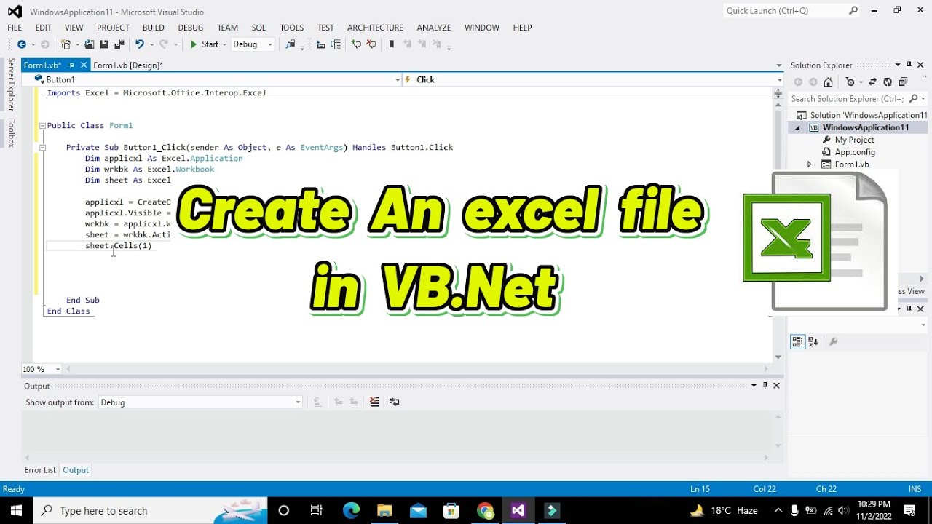Screen dimensions: 932x524
Task: Pin the Form1.vb tab with the pin icon
Action: click(73, 65)
